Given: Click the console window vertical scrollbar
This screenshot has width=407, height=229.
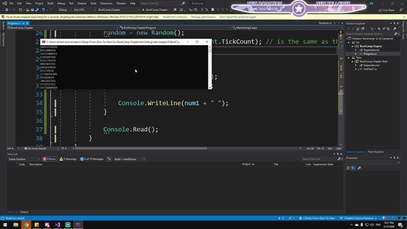Looking at the screenshot, I should click(x=210, y=67).
